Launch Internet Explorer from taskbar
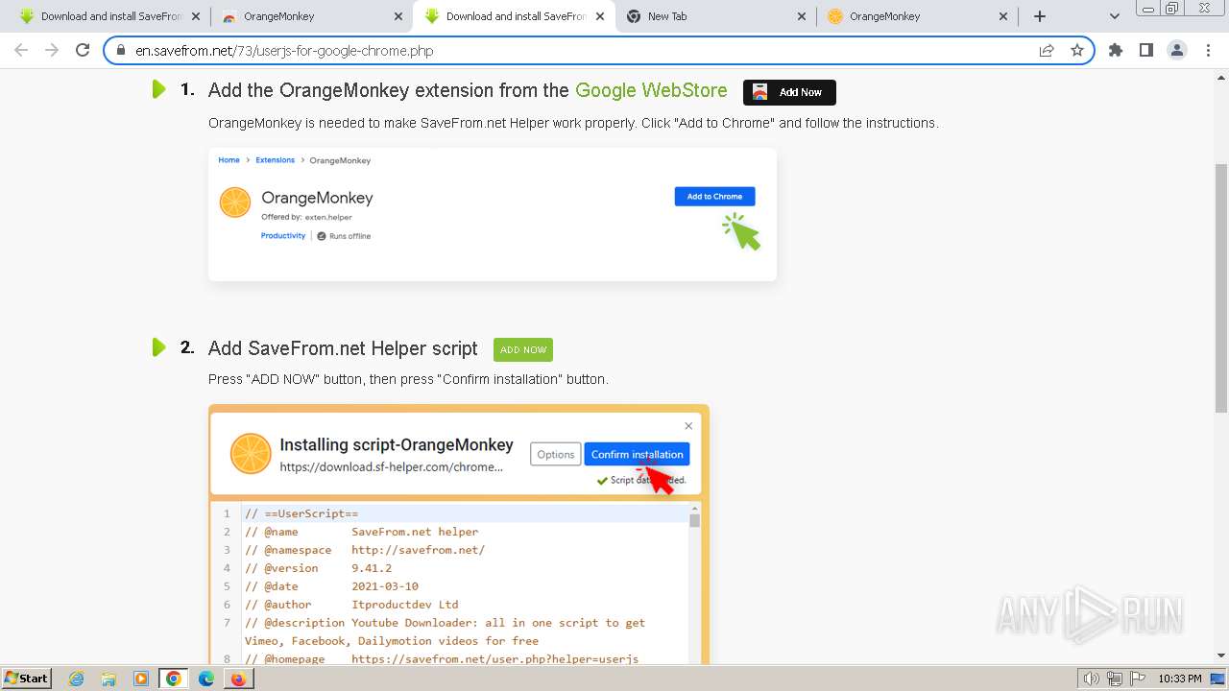Image resolution: width=1229 pixels, height=691 pixels. pyautogui.click(x=77, y=679)
